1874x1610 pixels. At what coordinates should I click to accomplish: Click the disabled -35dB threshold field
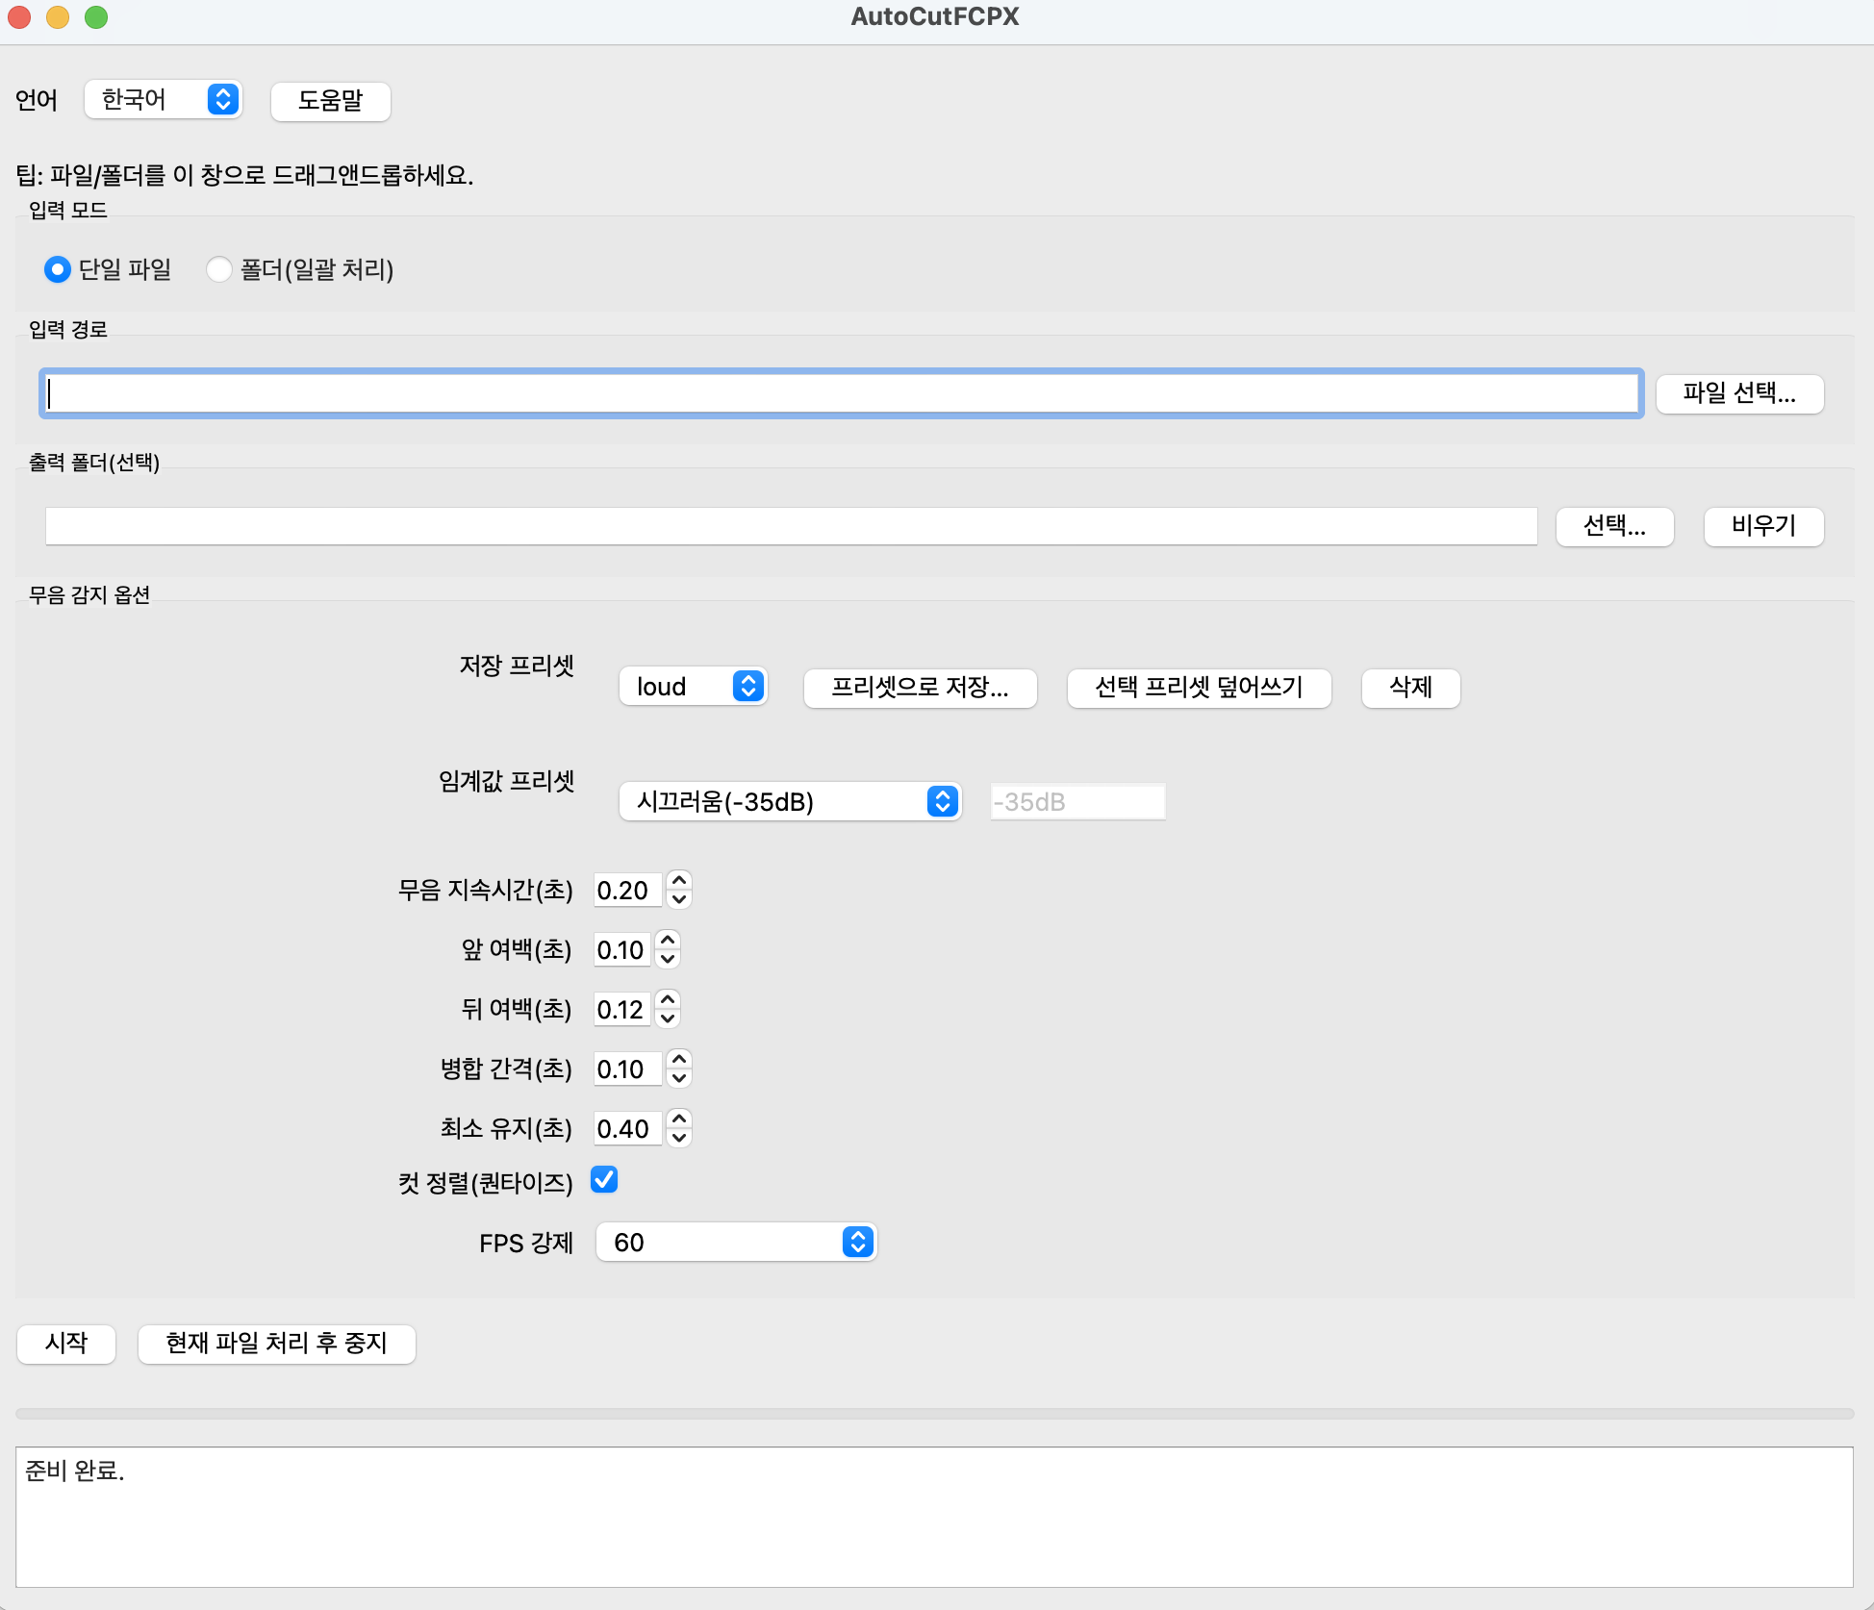1078,802
